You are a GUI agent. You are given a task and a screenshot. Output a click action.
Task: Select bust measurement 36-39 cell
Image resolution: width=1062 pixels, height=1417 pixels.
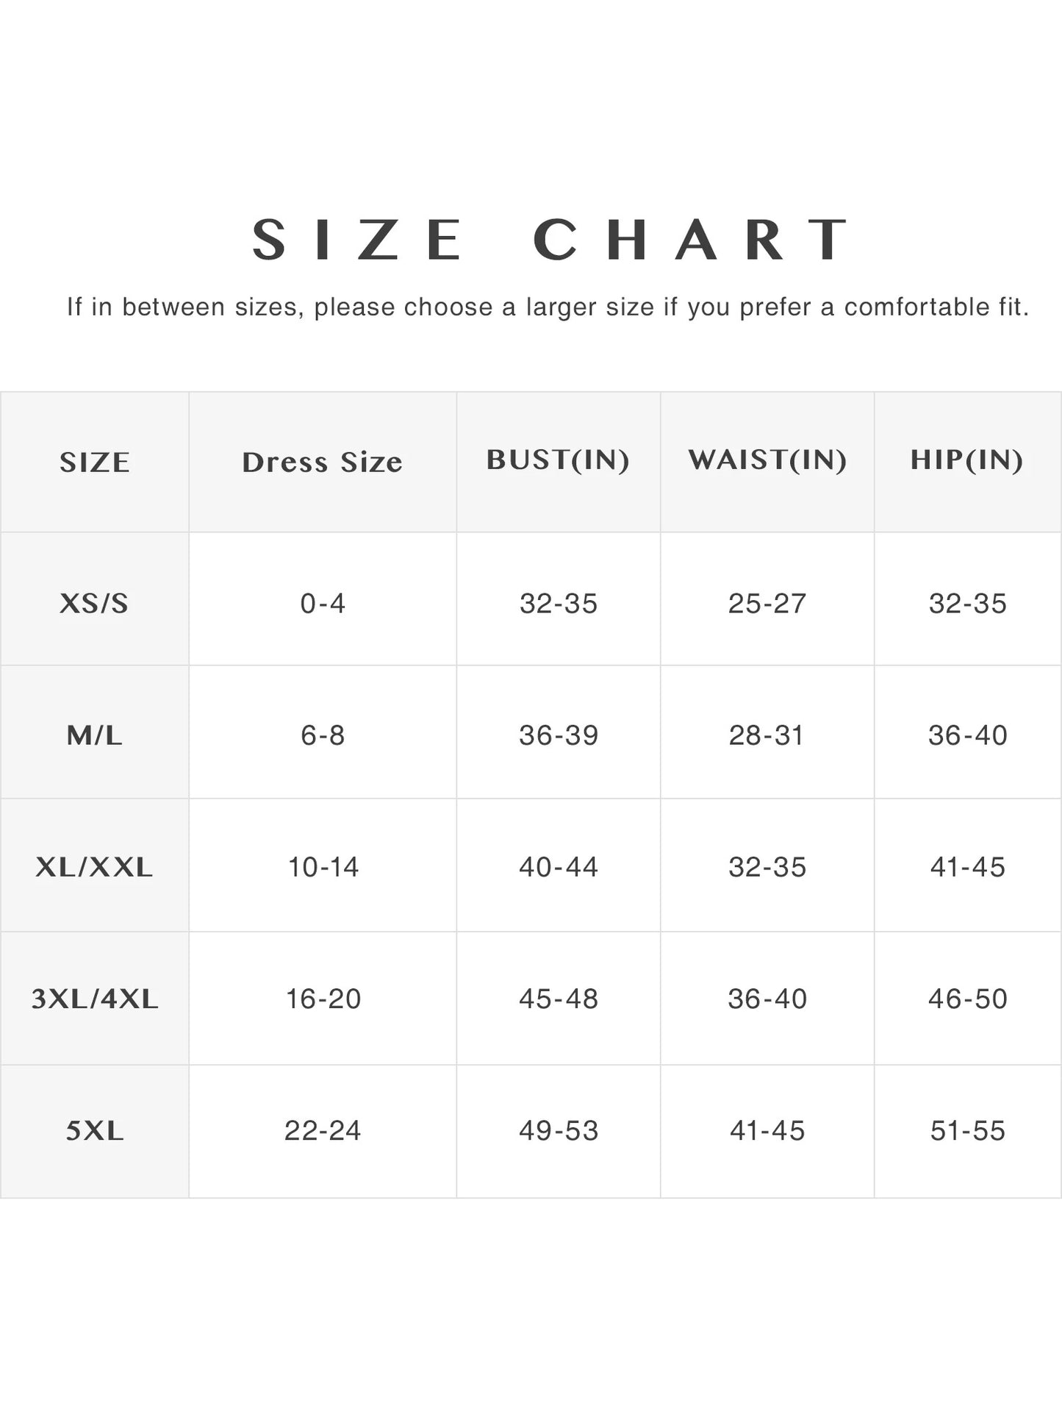coord(559,735)
